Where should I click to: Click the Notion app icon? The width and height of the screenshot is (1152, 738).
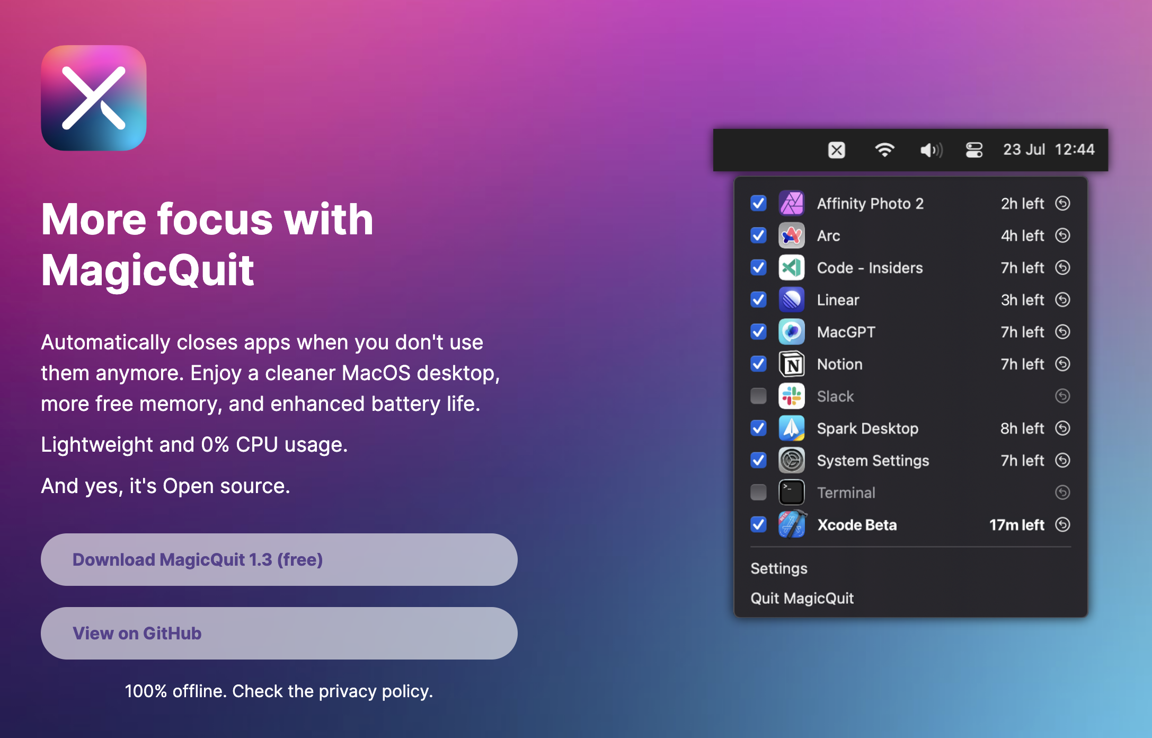tap(792, 364)
